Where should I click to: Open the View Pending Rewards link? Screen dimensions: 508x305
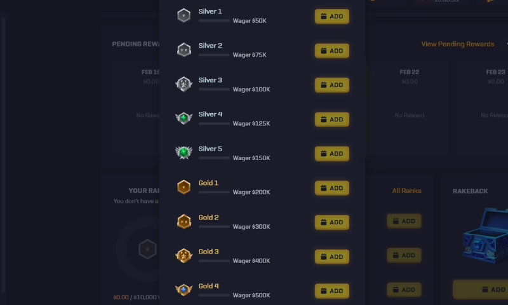[457, 44]
